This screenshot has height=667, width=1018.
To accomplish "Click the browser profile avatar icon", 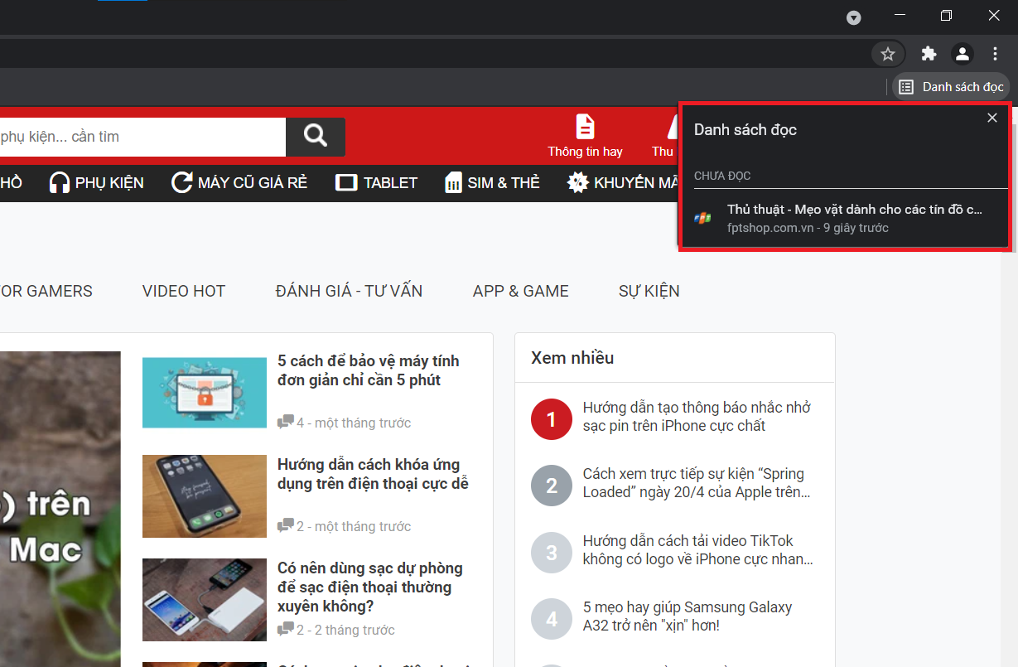I will tap(962, 53).
